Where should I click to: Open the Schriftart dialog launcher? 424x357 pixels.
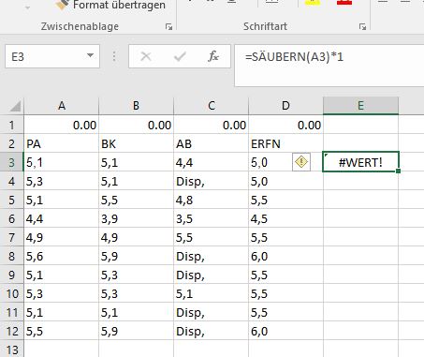click(362, 27)
